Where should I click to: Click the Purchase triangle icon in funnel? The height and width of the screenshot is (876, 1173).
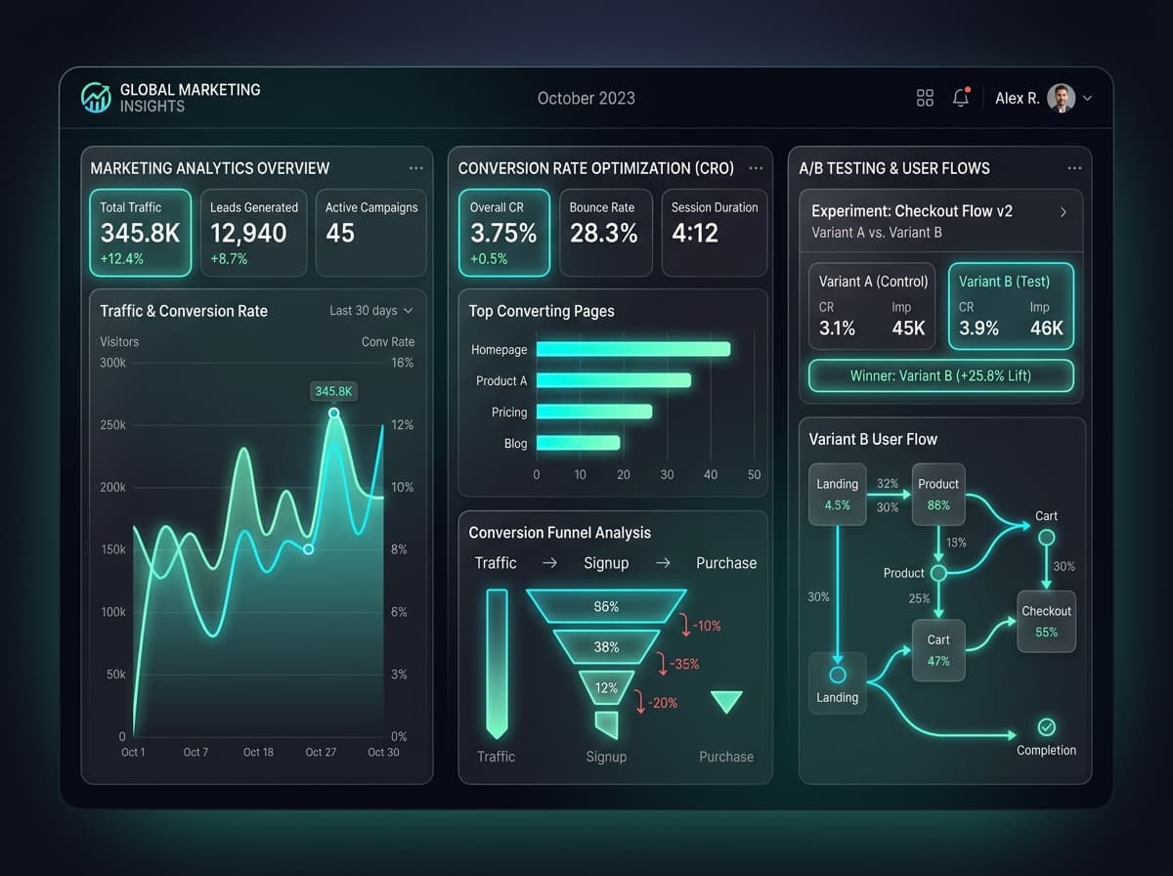(x=726, y=702)
